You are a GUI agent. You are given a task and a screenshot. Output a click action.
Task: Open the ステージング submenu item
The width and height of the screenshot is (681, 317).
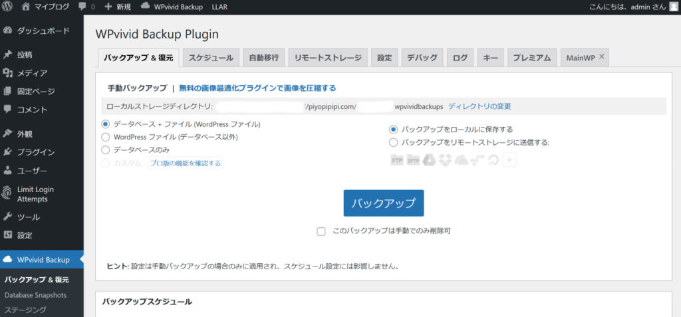click(x=25, y=310)
